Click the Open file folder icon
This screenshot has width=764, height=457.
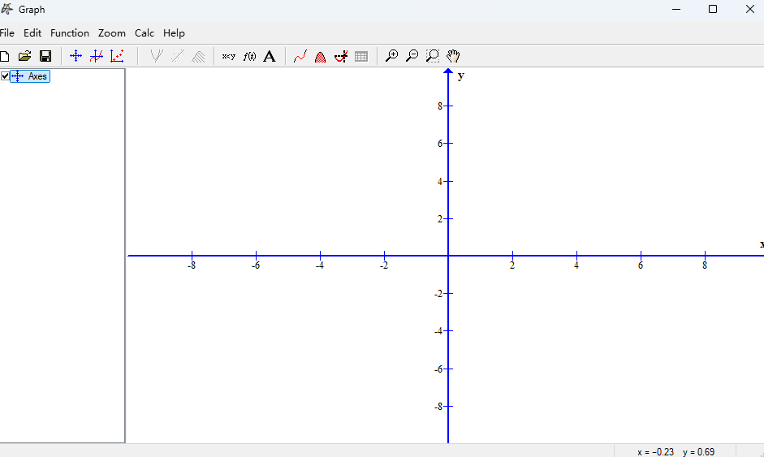coord(25,56)
